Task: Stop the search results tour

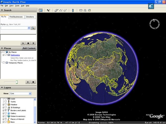Action: click(x=28, y=43)
